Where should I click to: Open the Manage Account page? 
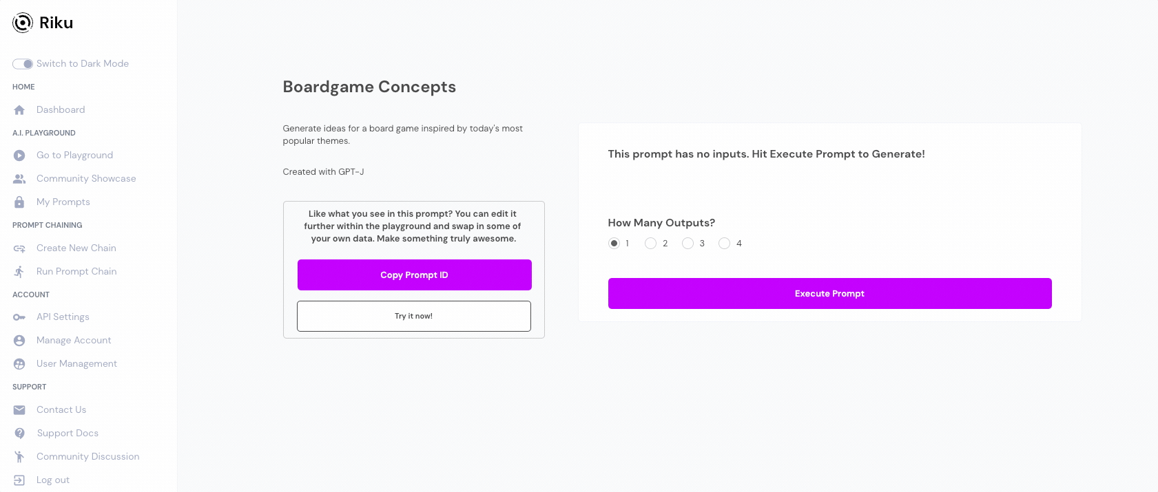pyautogui.click(x=74, y=340)
